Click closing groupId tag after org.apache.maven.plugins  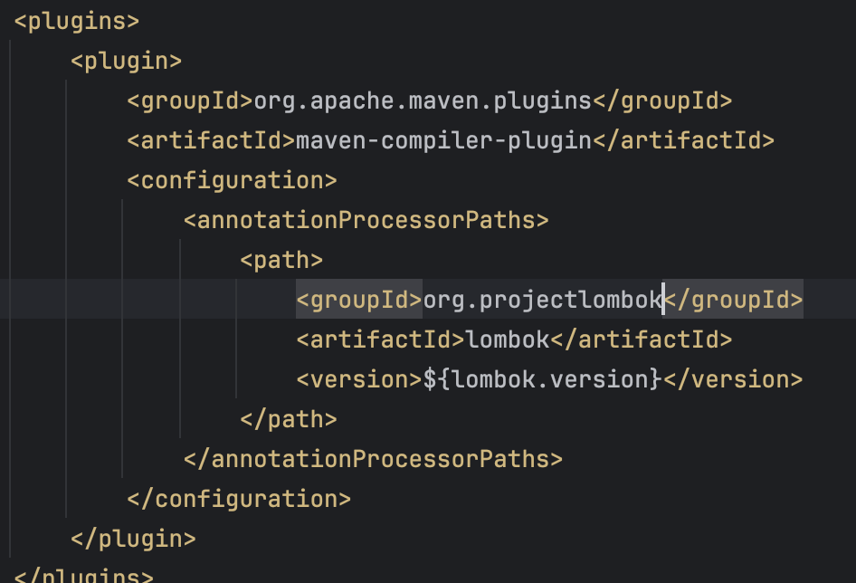pyautogui.click(x=662, y=101)
